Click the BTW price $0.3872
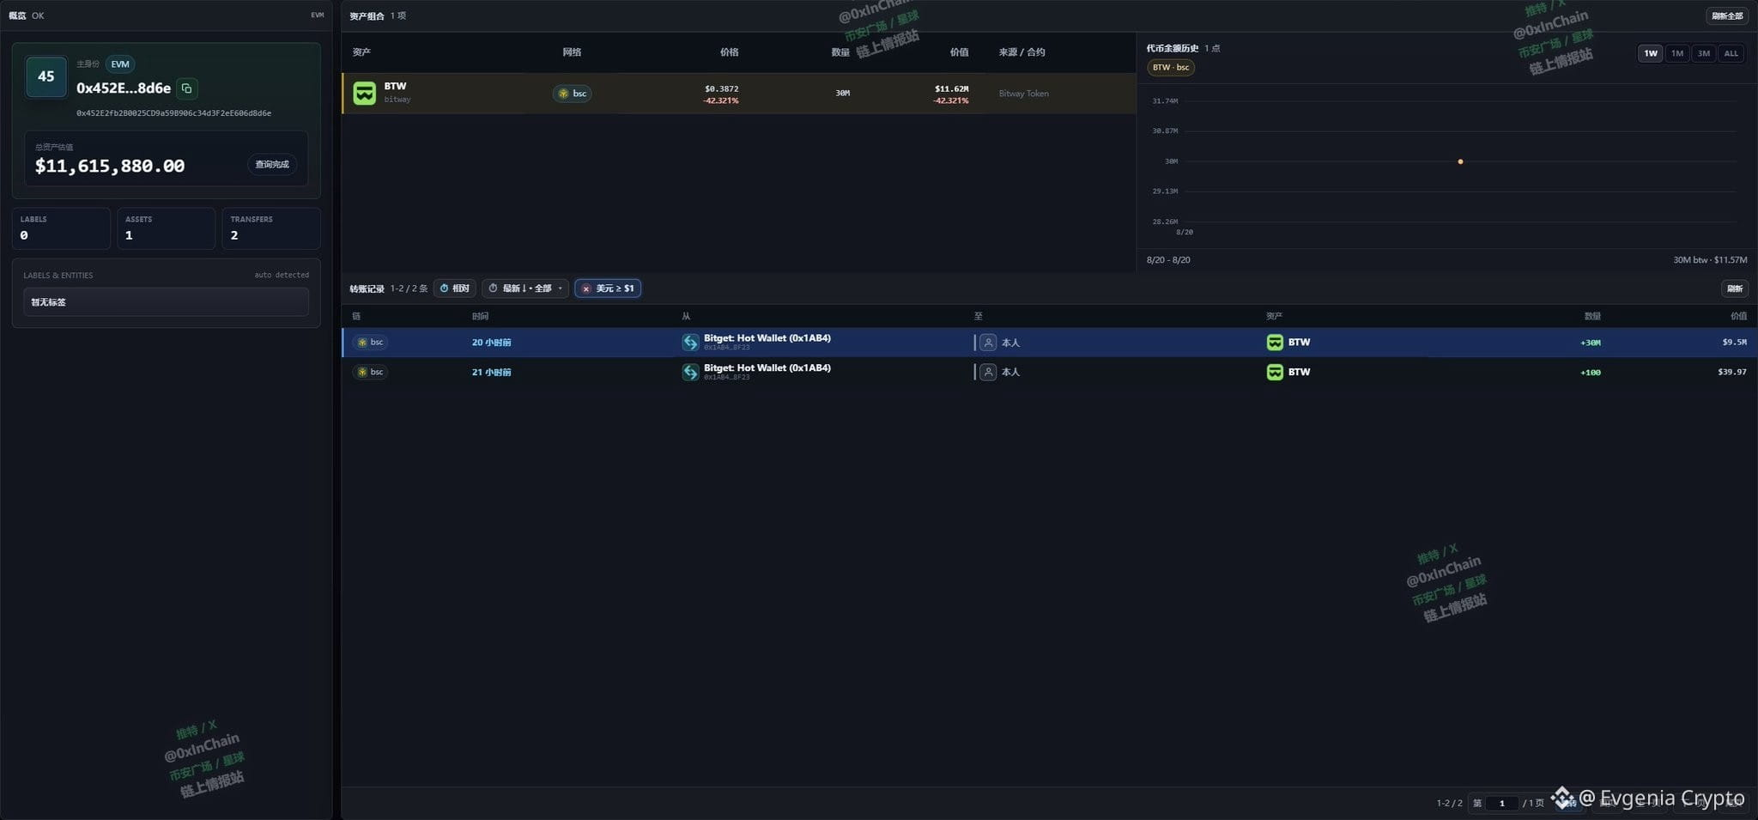Screen dimensions: 1758x820 [x=721, y=88]
